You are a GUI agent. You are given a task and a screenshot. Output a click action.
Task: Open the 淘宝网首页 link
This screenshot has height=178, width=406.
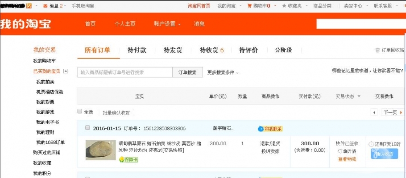coord(199,6)
